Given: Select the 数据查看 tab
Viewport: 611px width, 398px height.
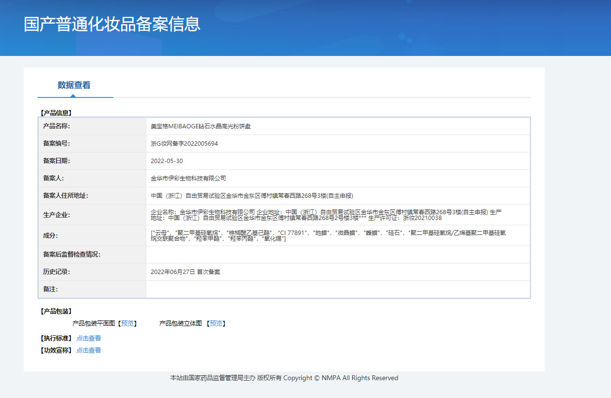Looking at the screenshot, I should (x=74, y=85).
